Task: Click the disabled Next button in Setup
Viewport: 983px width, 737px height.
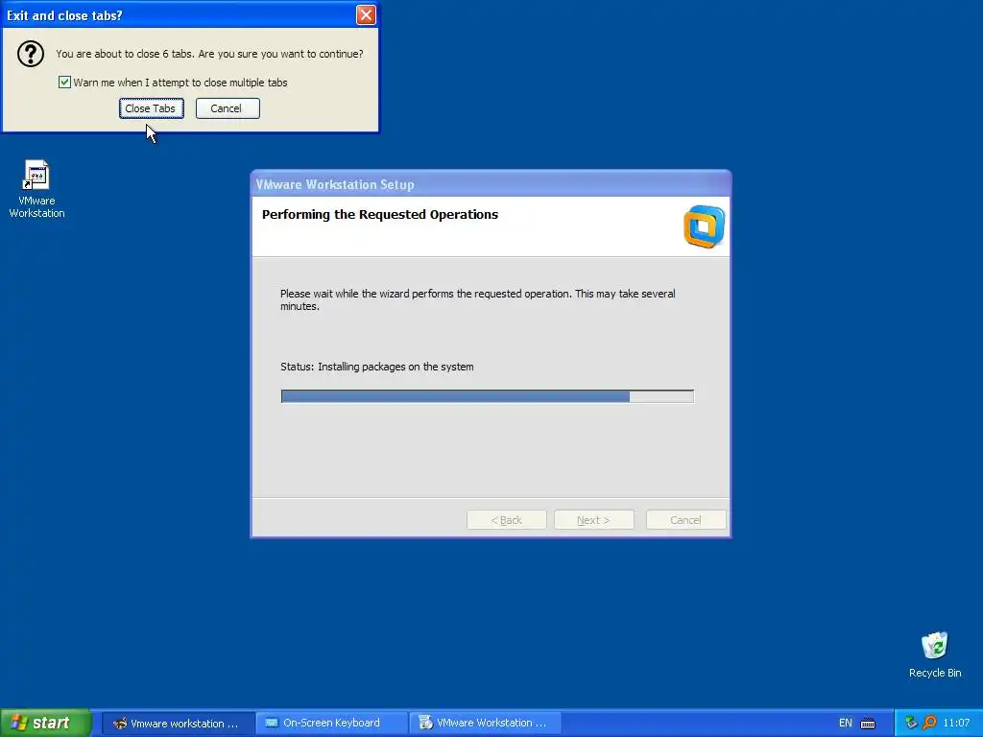Action: click(x=593, y=519)
